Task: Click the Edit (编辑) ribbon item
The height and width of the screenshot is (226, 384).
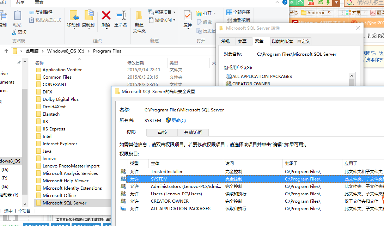Action: click(204, 22)
